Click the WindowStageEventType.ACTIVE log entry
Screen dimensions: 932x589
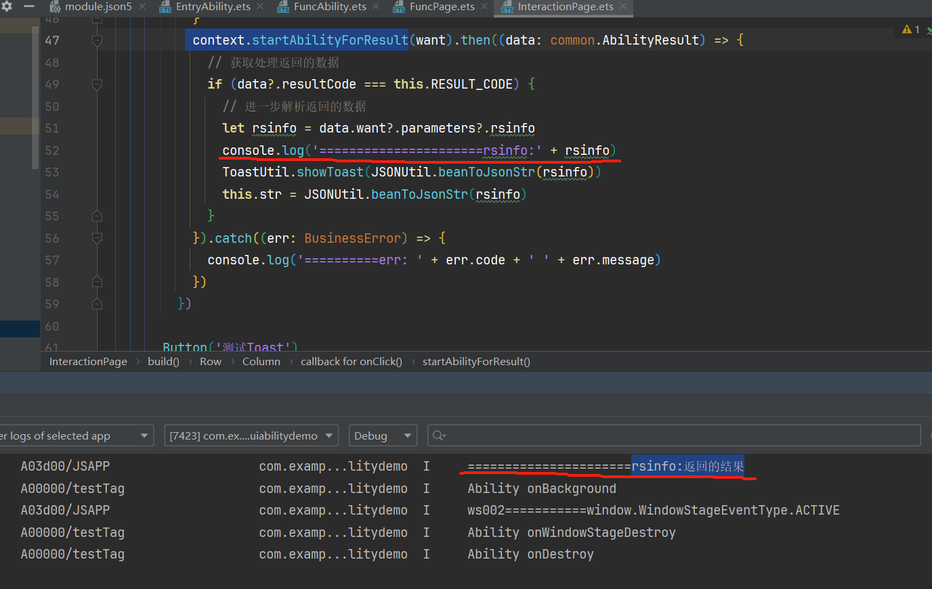click(654, 511)
